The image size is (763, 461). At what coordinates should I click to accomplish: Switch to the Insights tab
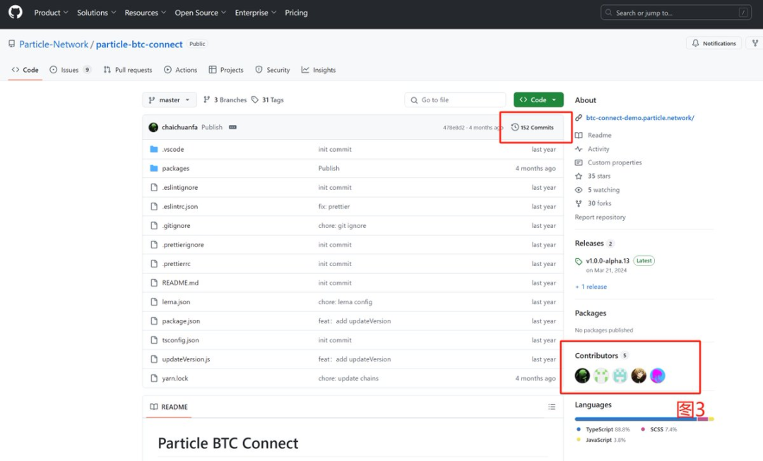(319, 70)
